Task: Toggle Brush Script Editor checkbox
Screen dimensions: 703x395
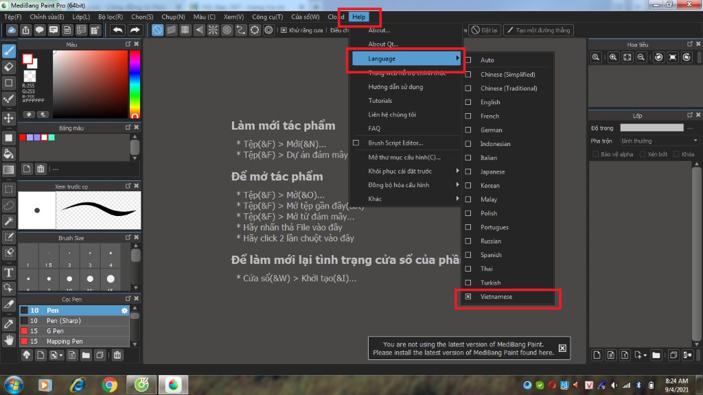Action: [x=356, y=143]
